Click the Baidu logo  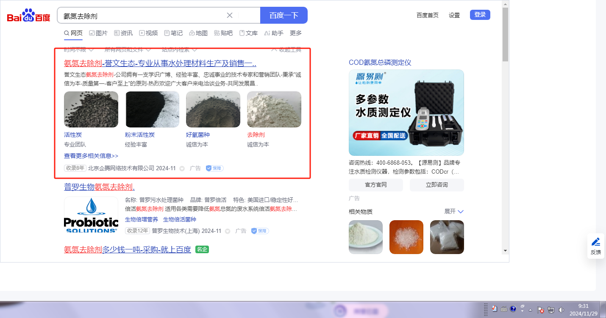[29, 16]
